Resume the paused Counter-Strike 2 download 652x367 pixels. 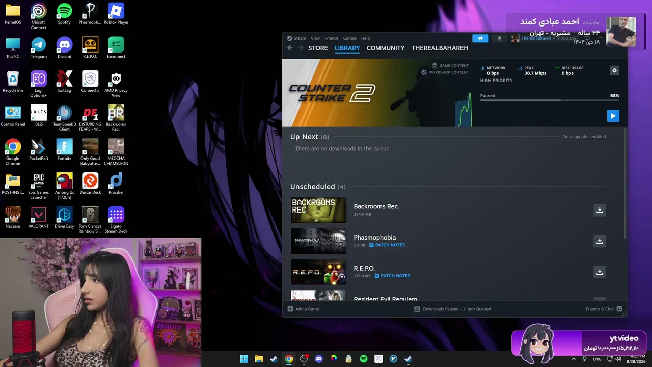613,116
